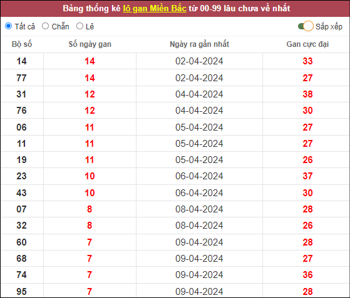
Task: Select the 'Lẻ' radio button
Action: [80, 26]
